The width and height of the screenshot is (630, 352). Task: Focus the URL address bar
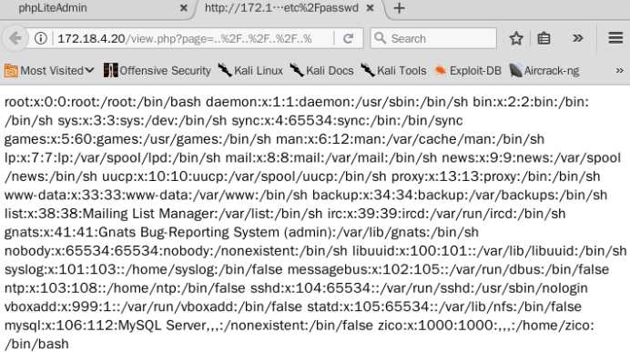(x=192, y=38)
